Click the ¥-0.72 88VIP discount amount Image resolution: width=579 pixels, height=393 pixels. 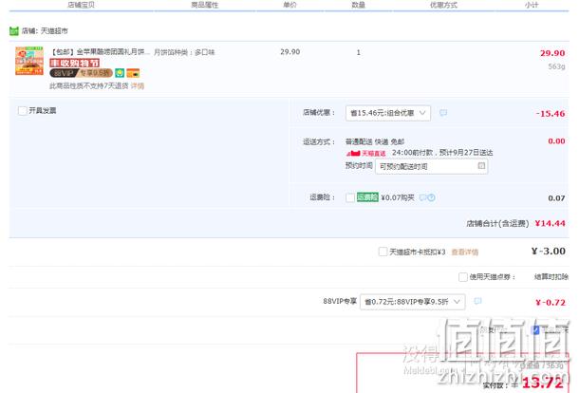point(551,303)
